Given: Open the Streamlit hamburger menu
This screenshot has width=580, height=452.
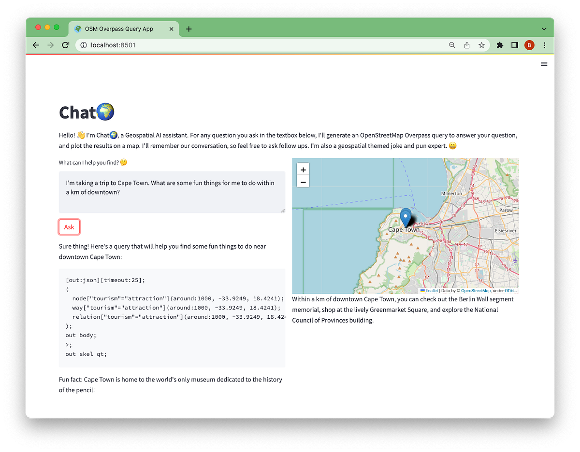Looking at the screenshot, I should click(x=544, y=63).
